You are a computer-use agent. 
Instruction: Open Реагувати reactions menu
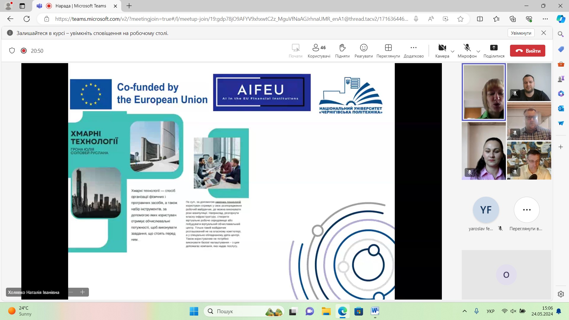click(x=364, y=51)
